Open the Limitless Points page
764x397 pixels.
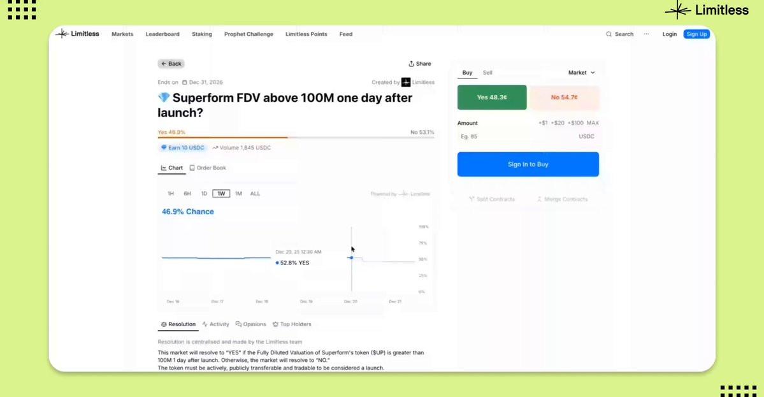coord(306,34)
